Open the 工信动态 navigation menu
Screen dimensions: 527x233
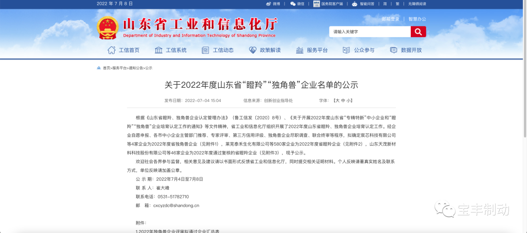point(223,50)
